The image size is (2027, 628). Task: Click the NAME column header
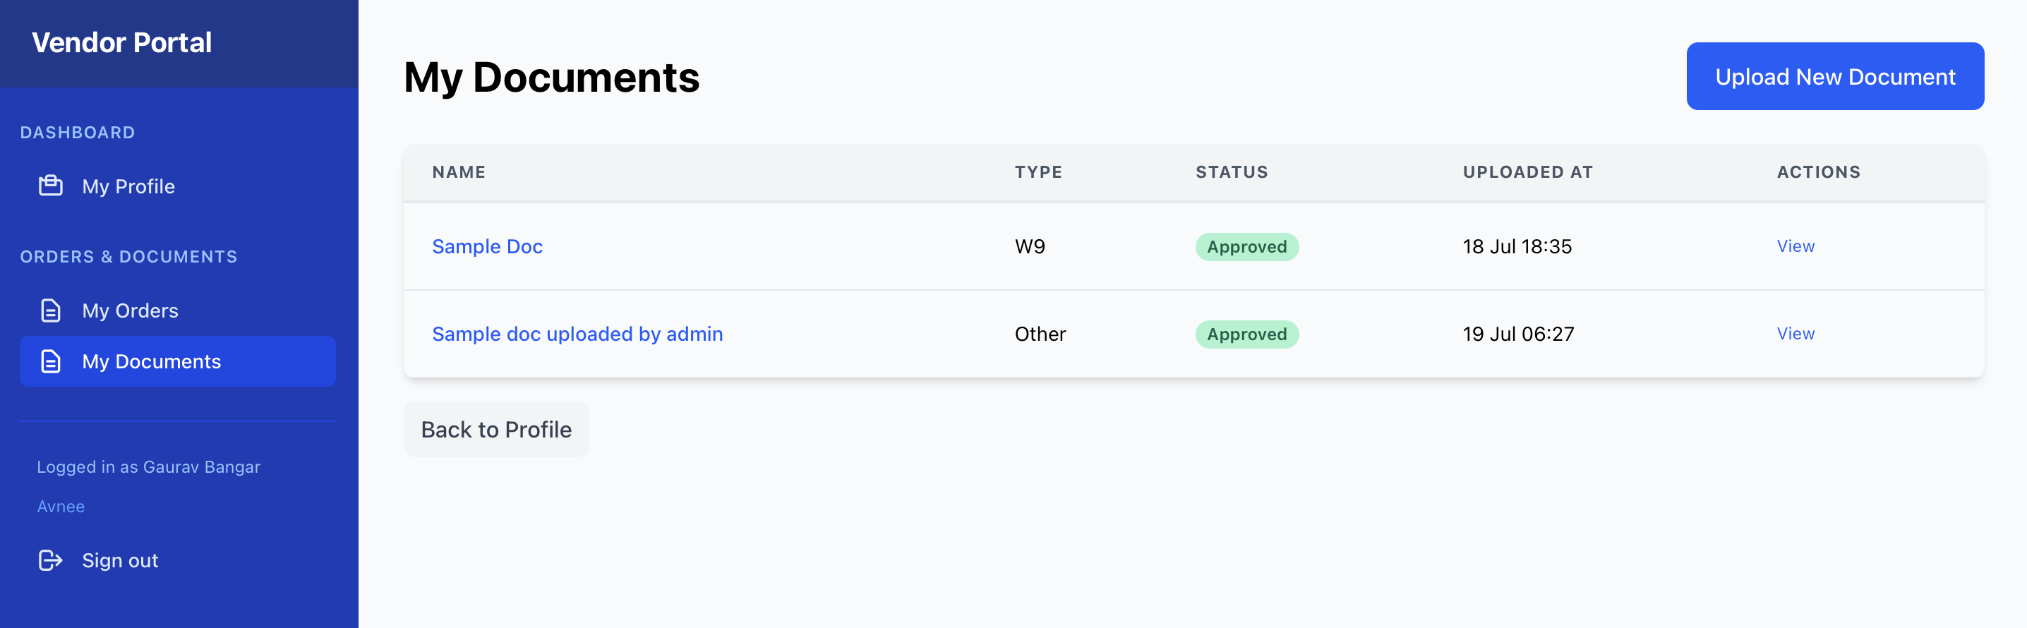point(459,172)
